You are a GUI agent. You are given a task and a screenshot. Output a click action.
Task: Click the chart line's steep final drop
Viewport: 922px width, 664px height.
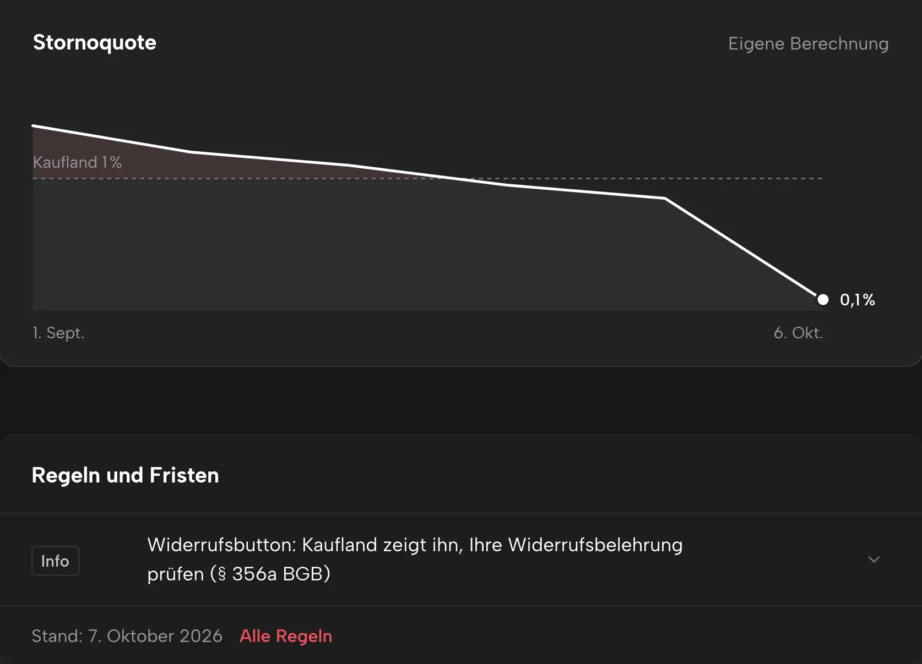[x=744, y=249]
